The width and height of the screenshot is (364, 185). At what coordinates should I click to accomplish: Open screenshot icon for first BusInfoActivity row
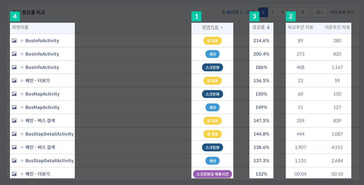coord(14,41)
